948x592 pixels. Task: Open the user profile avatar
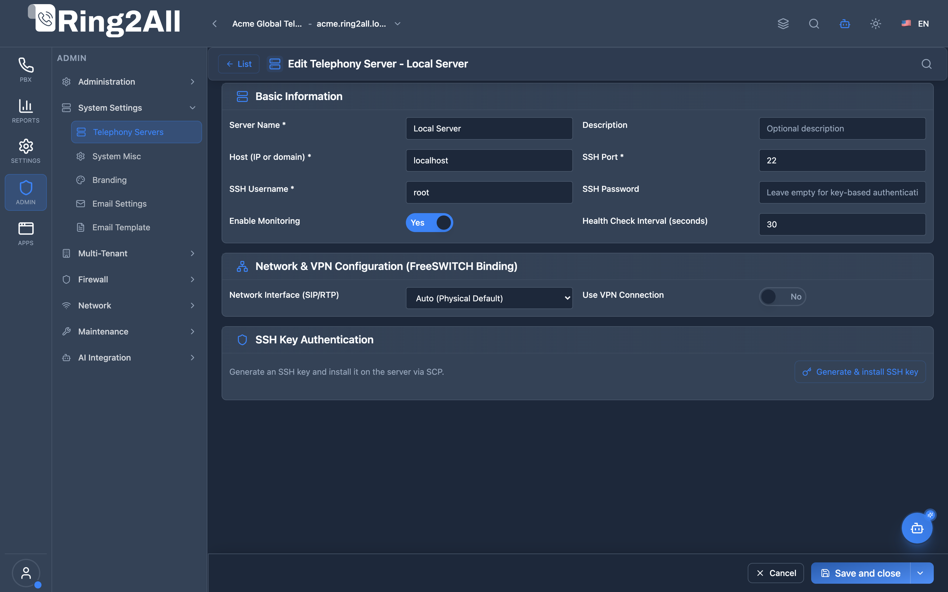26,573
